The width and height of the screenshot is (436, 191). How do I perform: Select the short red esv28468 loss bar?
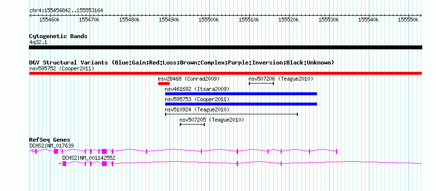164,84
